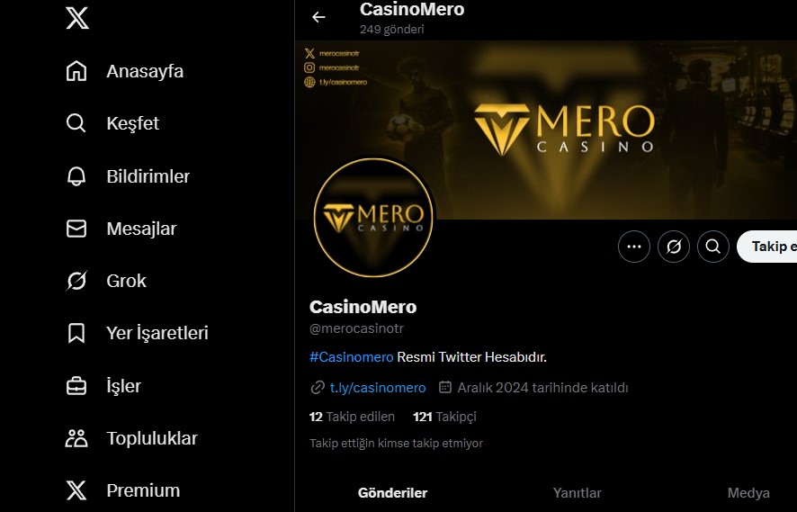Follow the account with Takip et button

coord(767,247)
